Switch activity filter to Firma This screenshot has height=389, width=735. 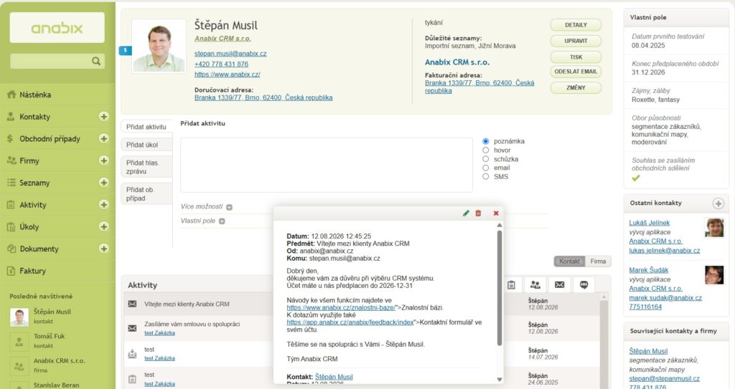pyautogui.click(x=598, y=261)
